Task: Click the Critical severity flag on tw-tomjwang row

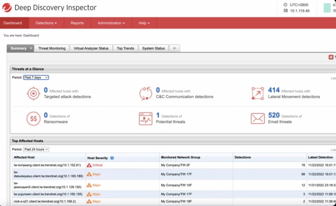Action: pyautogui.click(x=90, y=165)
